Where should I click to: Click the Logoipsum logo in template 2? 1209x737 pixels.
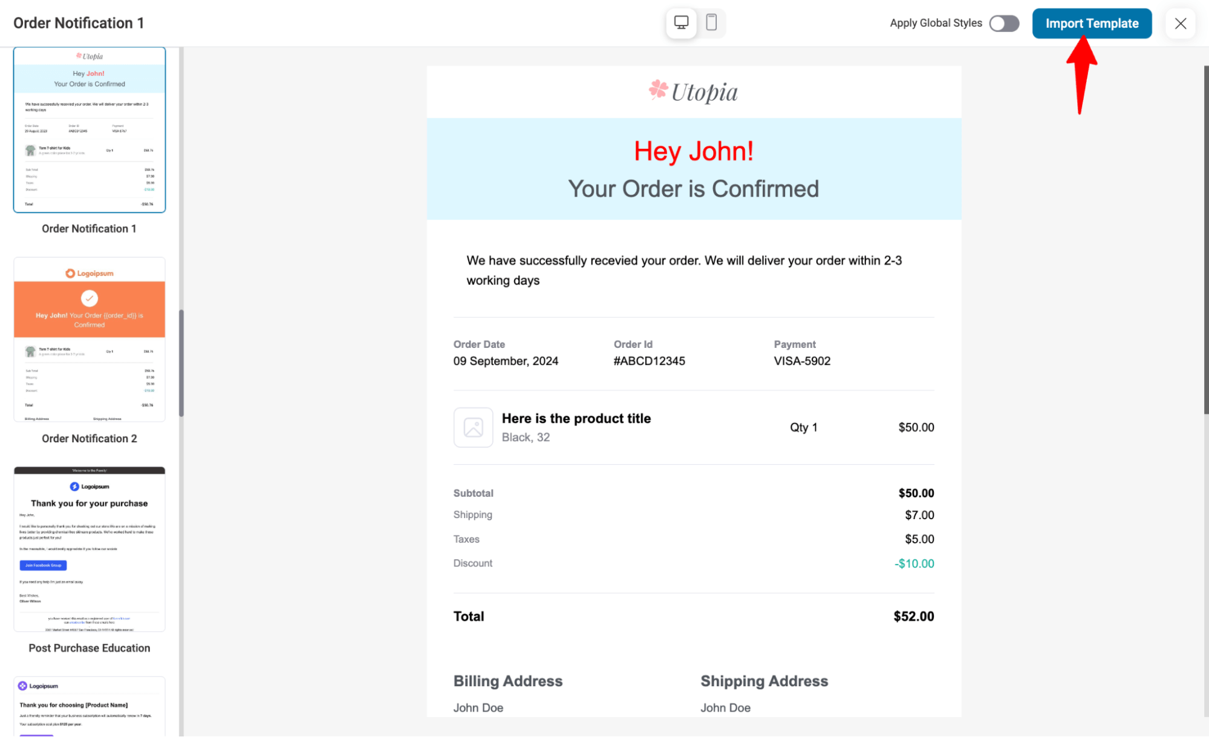tap(90, 273)
